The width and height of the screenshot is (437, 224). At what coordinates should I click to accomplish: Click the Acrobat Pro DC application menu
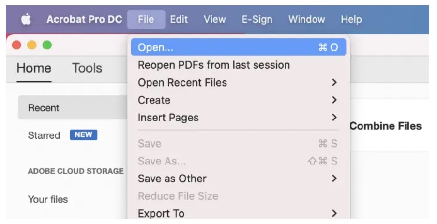point(84,19)
